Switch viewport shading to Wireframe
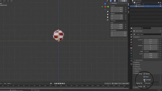162x91 pixels. pos(121,1)
